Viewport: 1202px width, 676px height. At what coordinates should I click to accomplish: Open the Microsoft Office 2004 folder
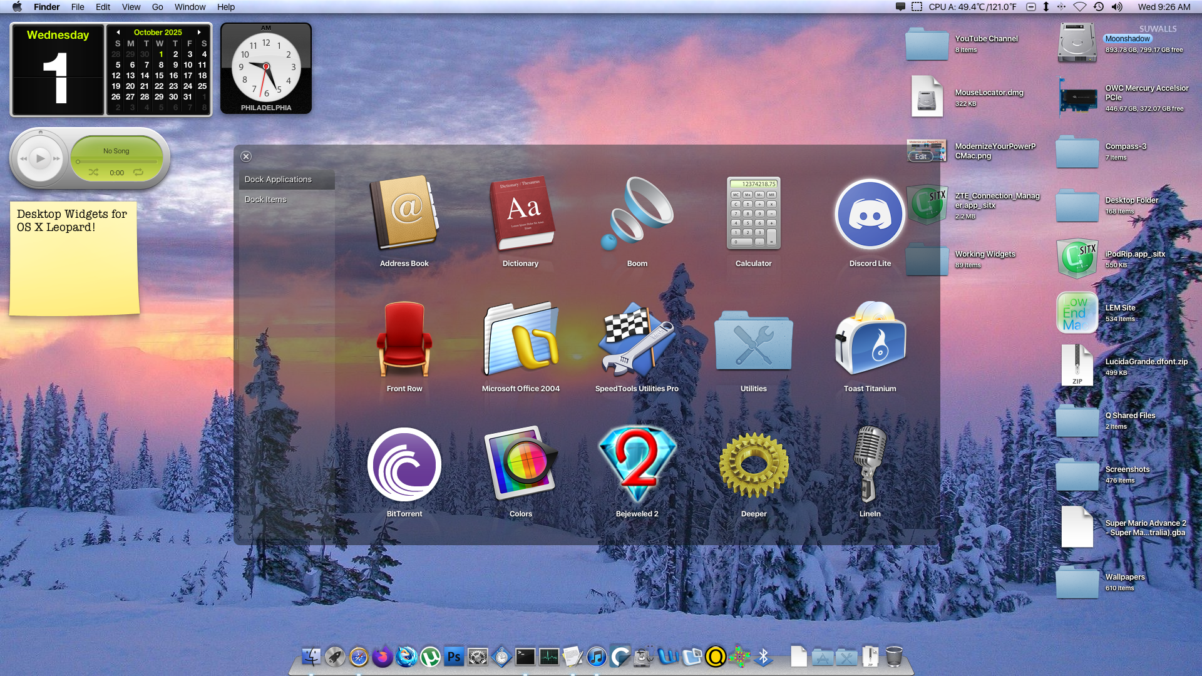click(520, 340)
